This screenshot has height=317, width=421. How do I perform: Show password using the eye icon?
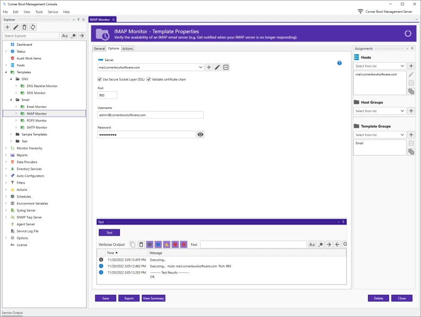(200, 135)
